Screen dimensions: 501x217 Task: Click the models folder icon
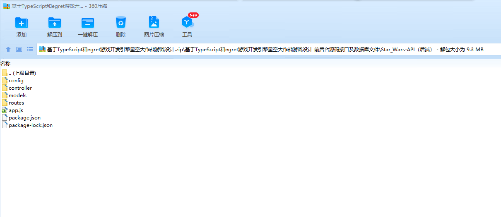[x=5, y=95]
